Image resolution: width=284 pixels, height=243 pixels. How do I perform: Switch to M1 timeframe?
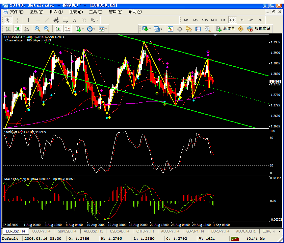point(186,20)
